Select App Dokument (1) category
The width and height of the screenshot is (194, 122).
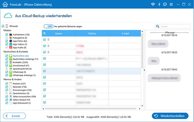[22, 103]
